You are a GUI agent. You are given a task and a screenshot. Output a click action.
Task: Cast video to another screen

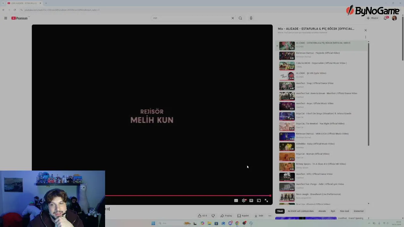tap(258, 201)
